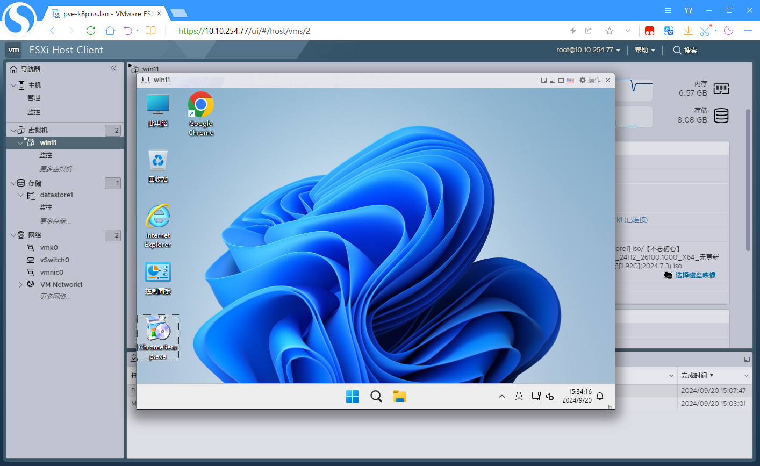
Task: Open the browser hamburger menu
Action: [x=668, y=10]
